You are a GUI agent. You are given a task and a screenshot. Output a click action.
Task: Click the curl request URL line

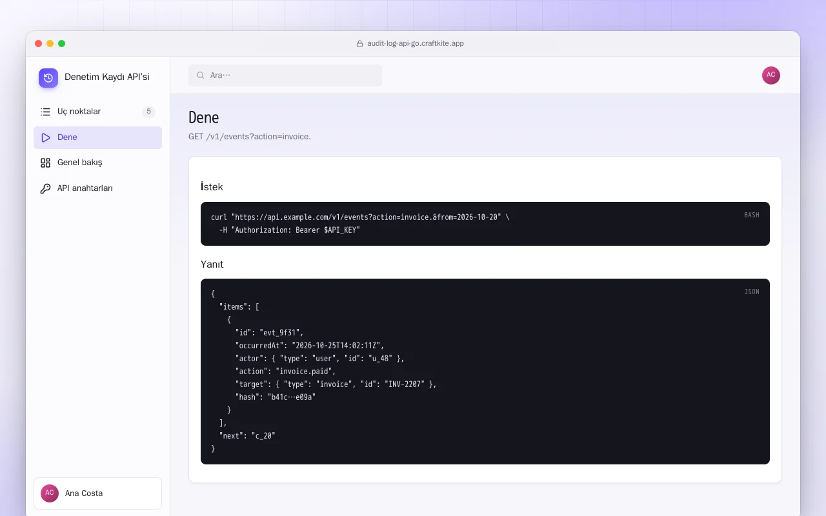click(360, 217)
